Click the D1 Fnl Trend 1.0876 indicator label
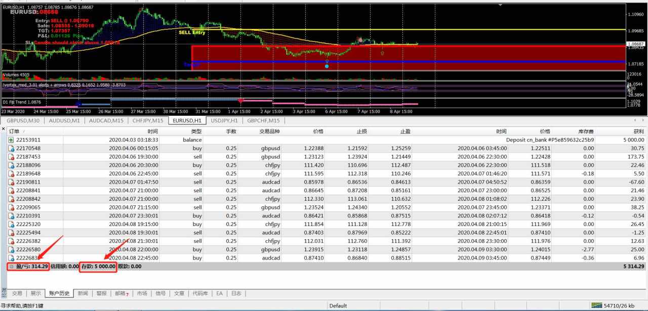Viewport: 648px width, 311px height. (22, 102)
